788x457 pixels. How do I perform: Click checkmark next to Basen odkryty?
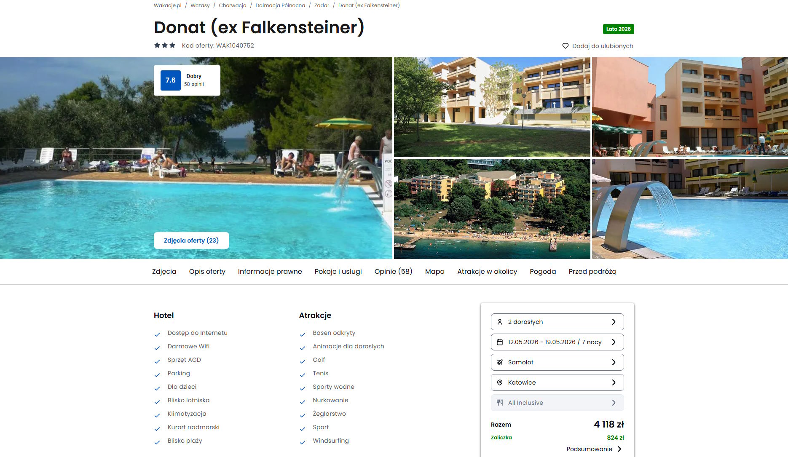(x=302, y=334)
